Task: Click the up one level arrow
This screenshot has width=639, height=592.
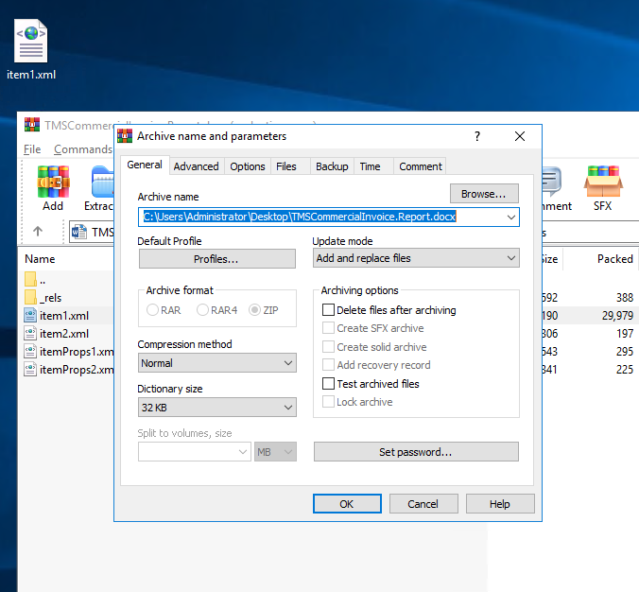Action: point(38,231)
